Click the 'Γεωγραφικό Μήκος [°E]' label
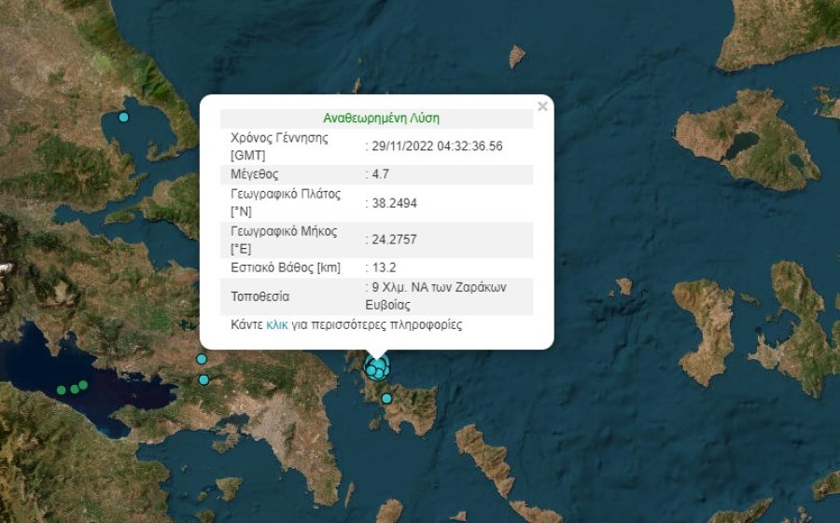This screenshot has width=840, height=523. 284,240
